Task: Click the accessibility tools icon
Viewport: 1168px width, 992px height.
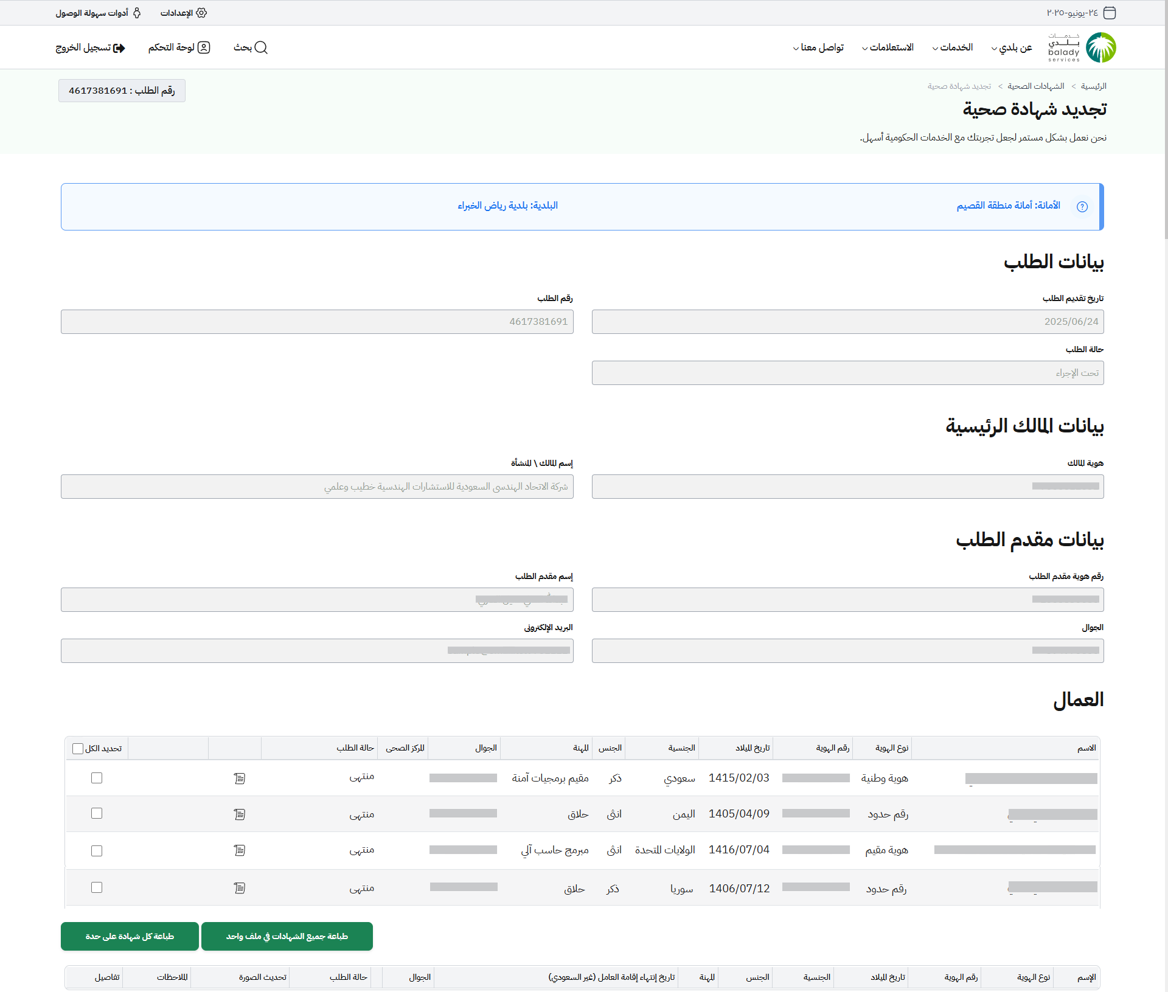Action: tap(137, 13)
